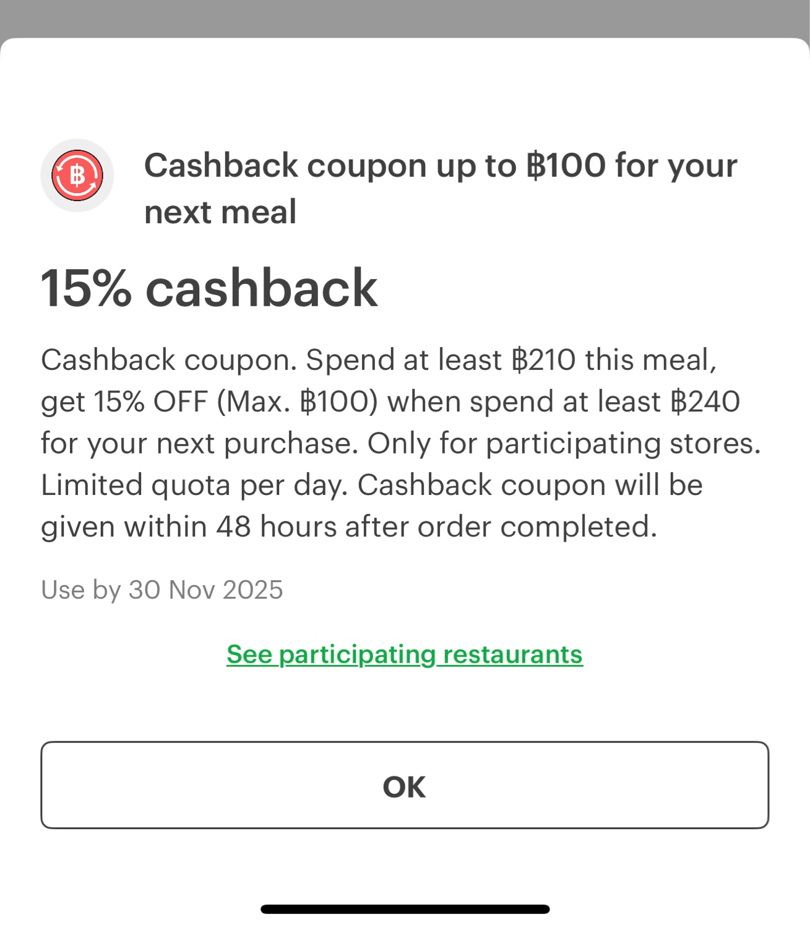Tap the home indicator bar at the bottom
This screenshot has height=928, width=810.
(405, 909)
